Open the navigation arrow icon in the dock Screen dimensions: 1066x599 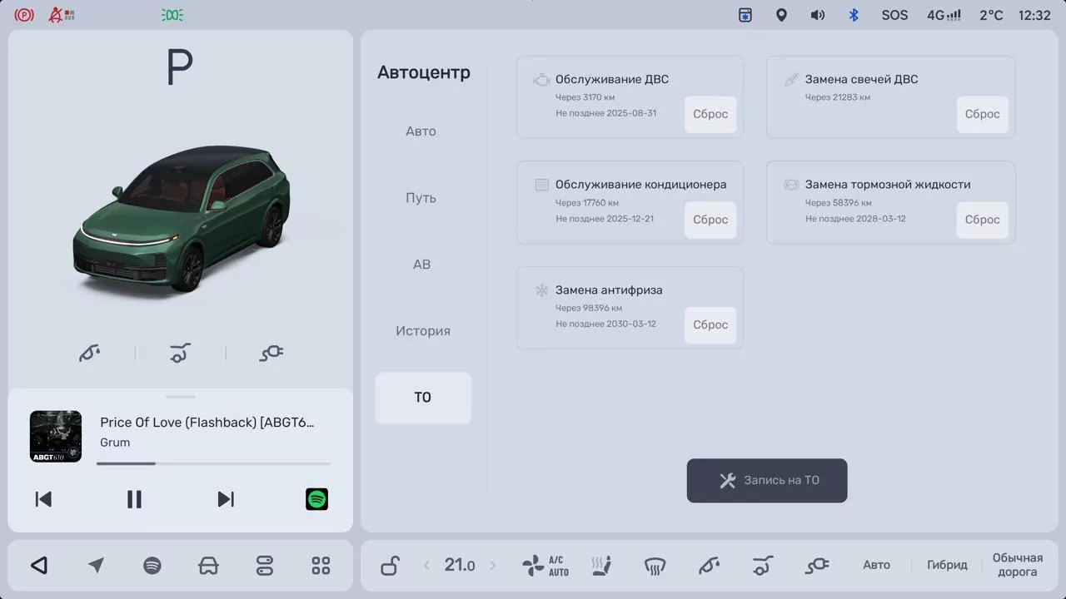tap(96, 566)
